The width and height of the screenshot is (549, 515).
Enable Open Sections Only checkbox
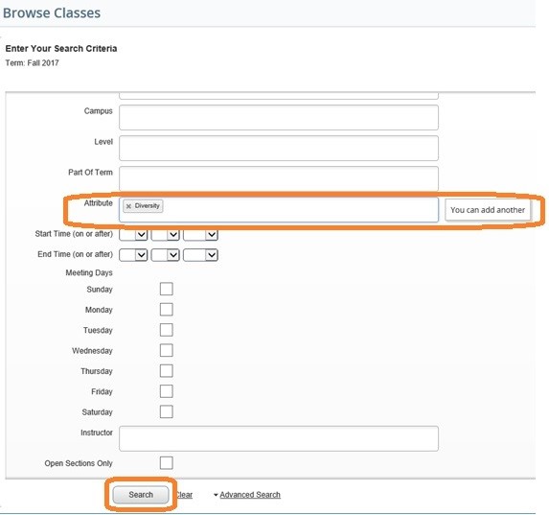point(167,463)
